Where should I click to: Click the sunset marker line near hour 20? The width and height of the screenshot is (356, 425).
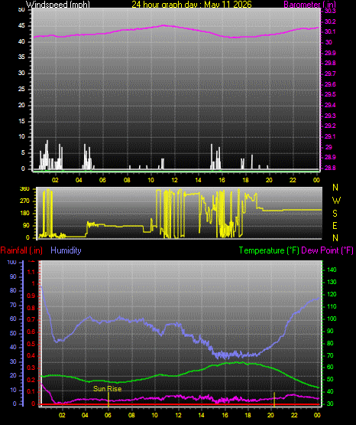click(x=274, y=400)
